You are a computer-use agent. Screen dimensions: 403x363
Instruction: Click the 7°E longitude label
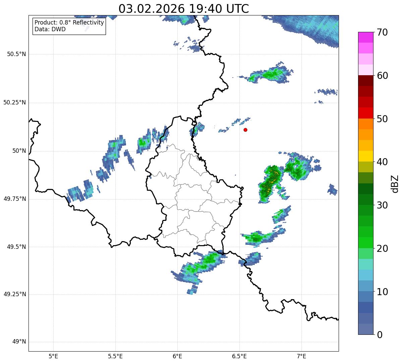coord(301,356)
